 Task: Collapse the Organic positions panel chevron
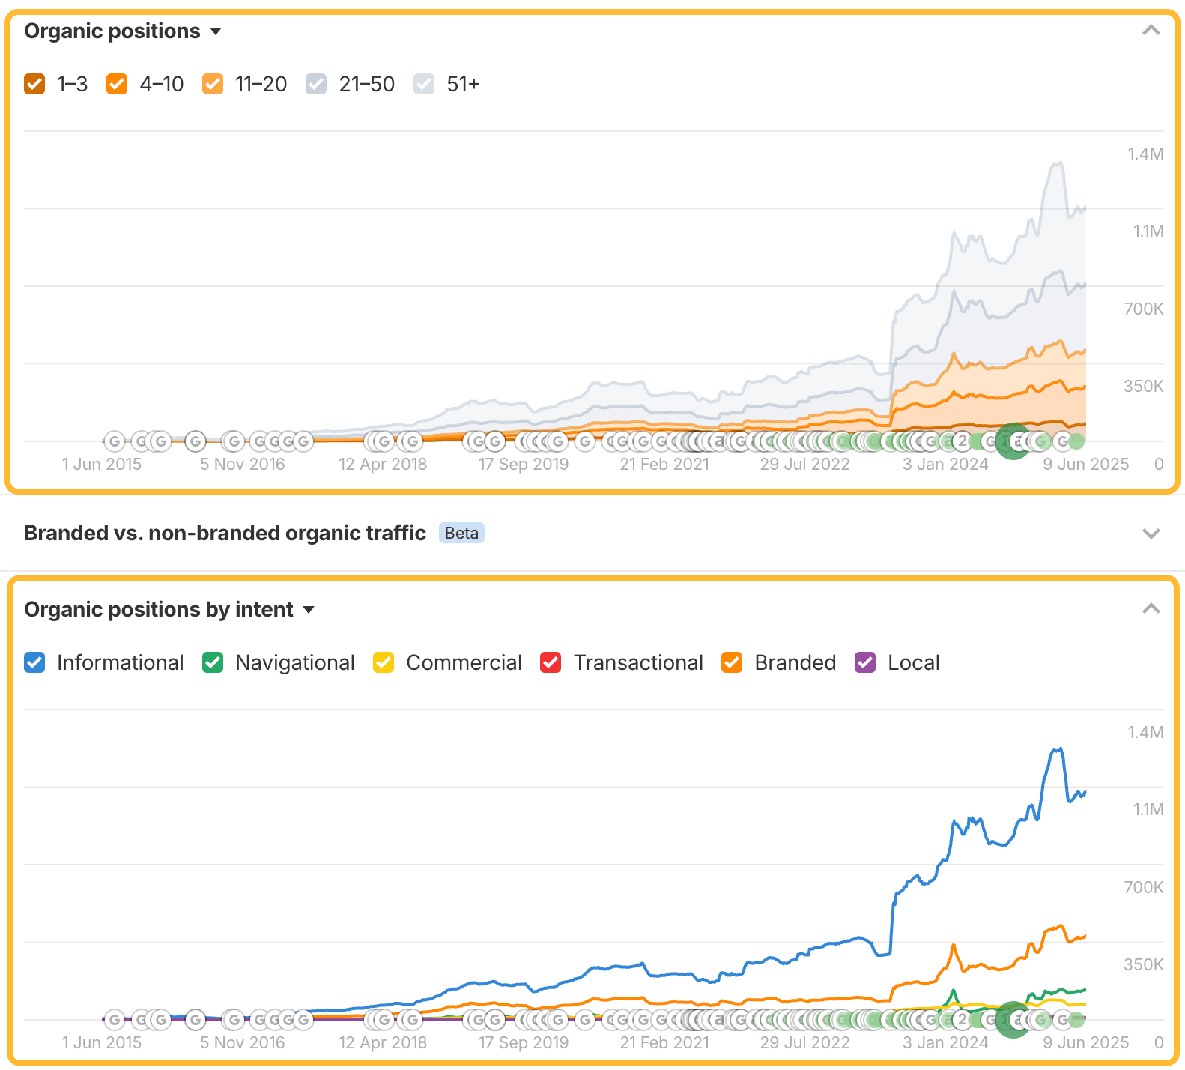point(1151,31)
